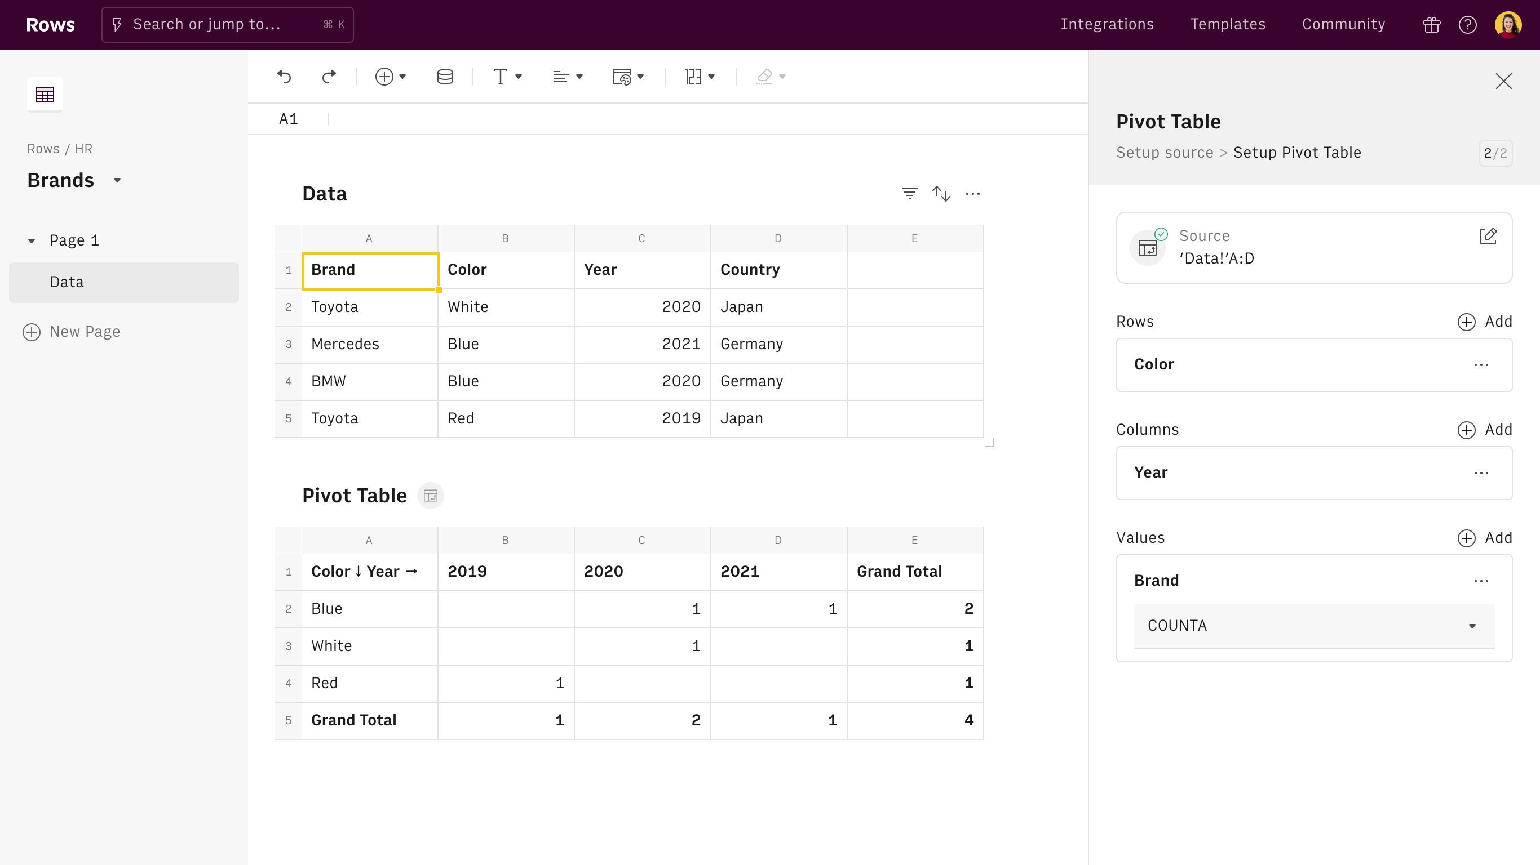
Task: Open Templates in the top navigation
Action: 1228,24
